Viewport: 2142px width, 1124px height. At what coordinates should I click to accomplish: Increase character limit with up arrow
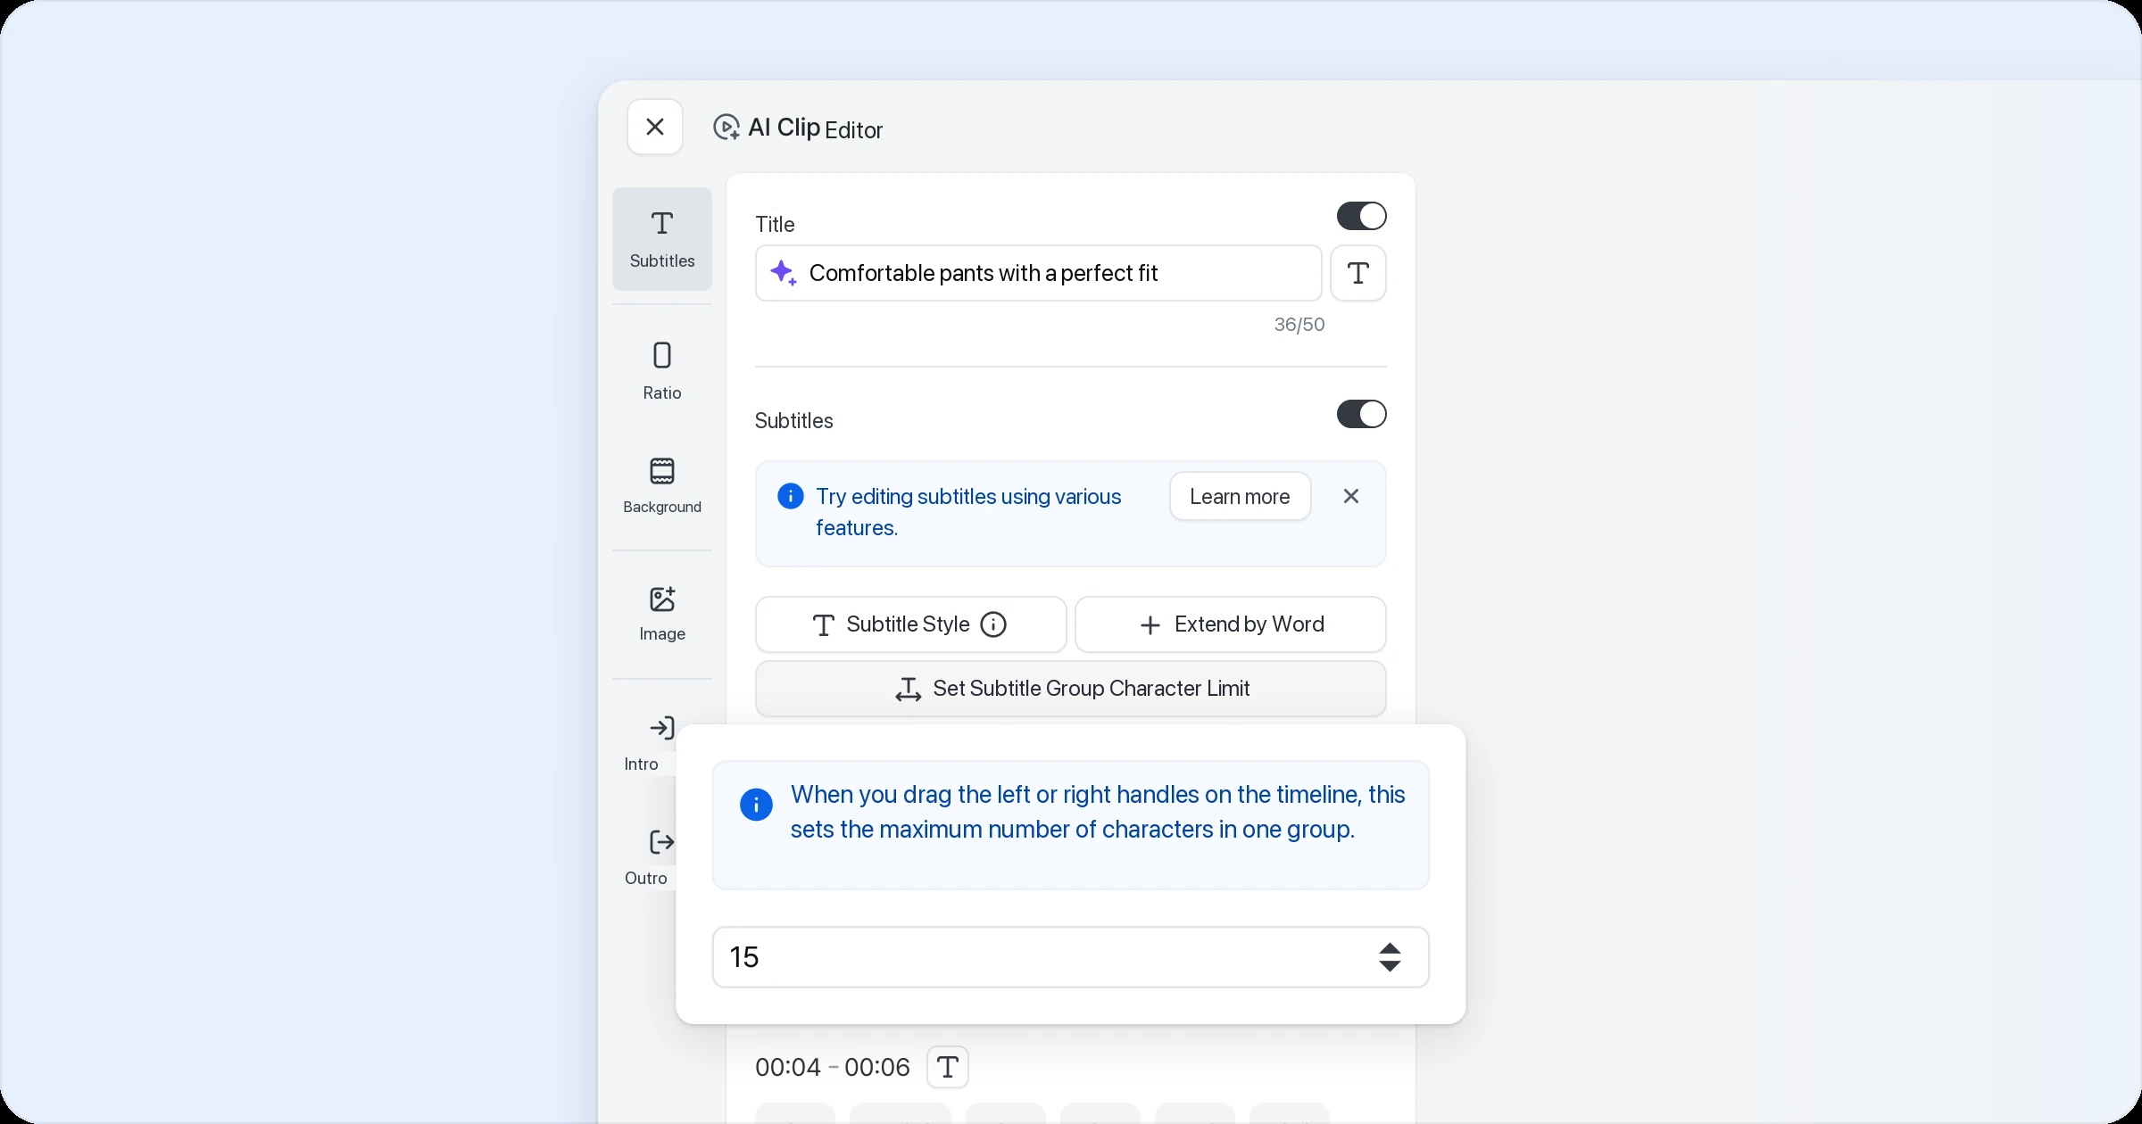coord(1390,948)
